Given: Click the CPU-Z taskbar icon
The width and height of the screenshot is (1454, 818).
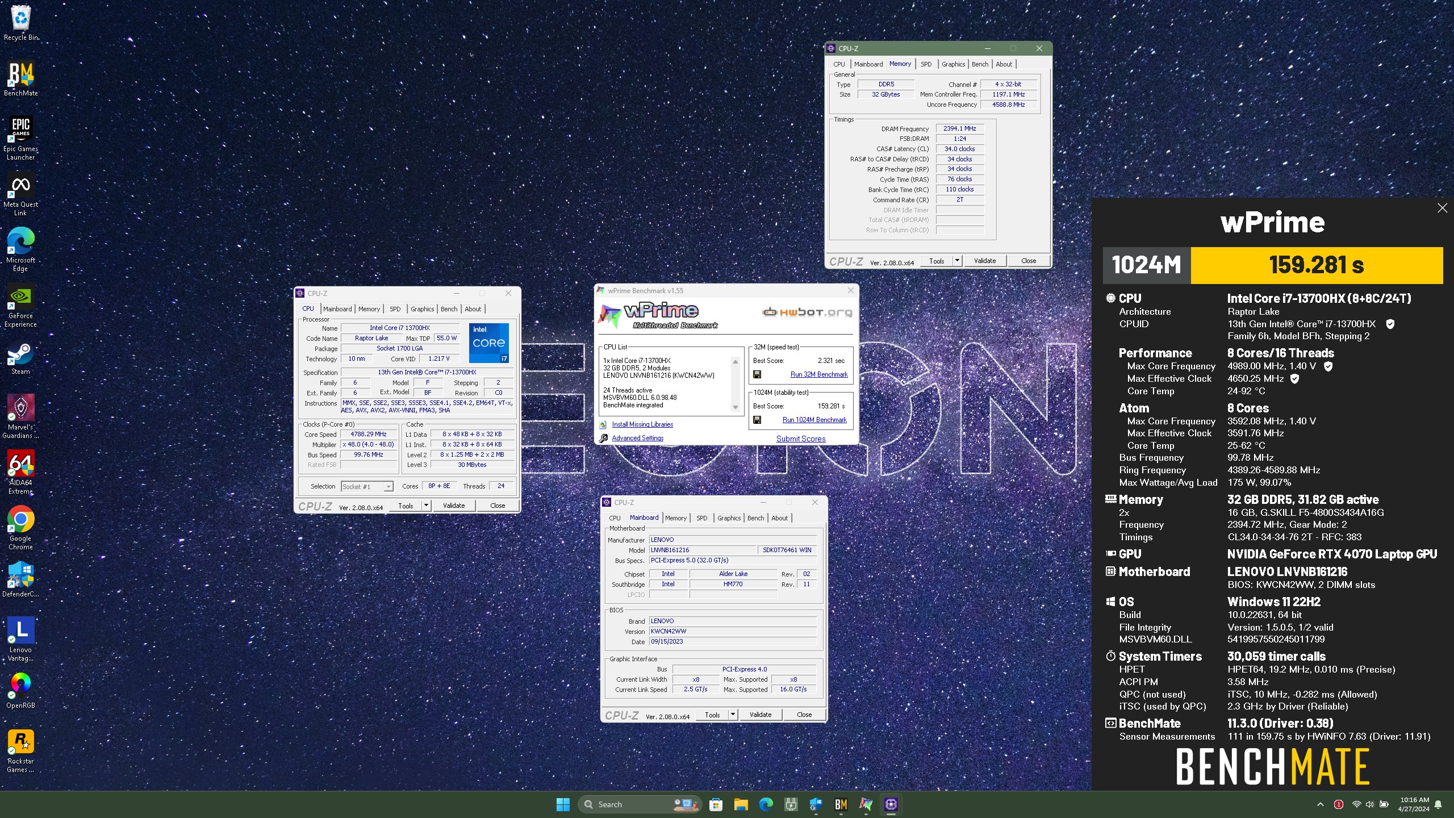Looking at the screenshot, I should point(891,804).
